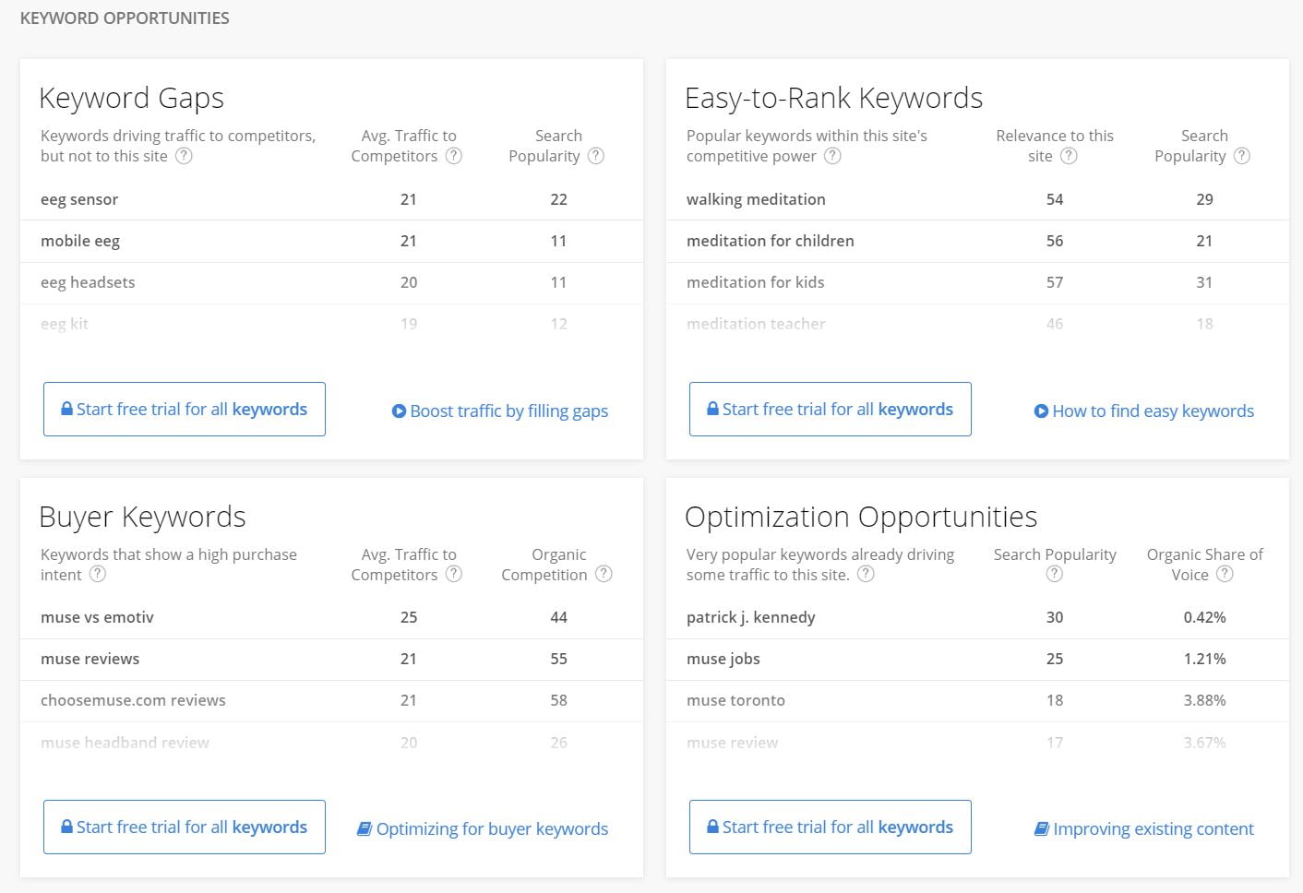Open help for Keyword Gaps description
Image resolution: width=1303 pixels, height=893 pixels.
(185, 156)
